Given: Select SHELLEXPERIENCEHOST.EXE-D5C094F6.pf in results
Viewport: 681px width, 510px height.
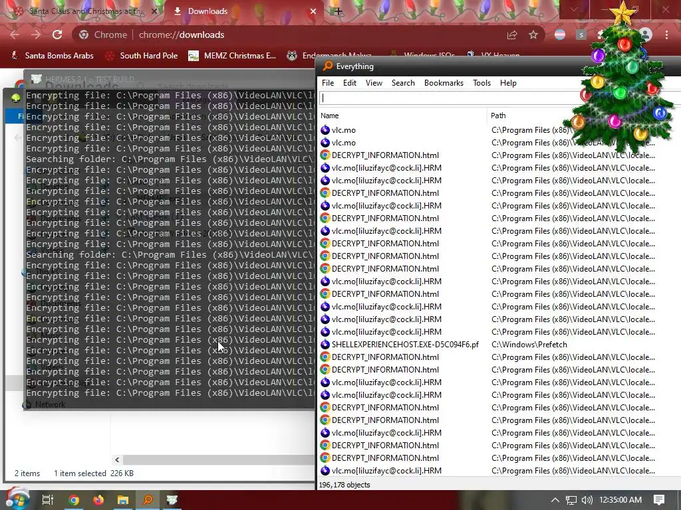Looking at the screenshot, I should point(405,345).
